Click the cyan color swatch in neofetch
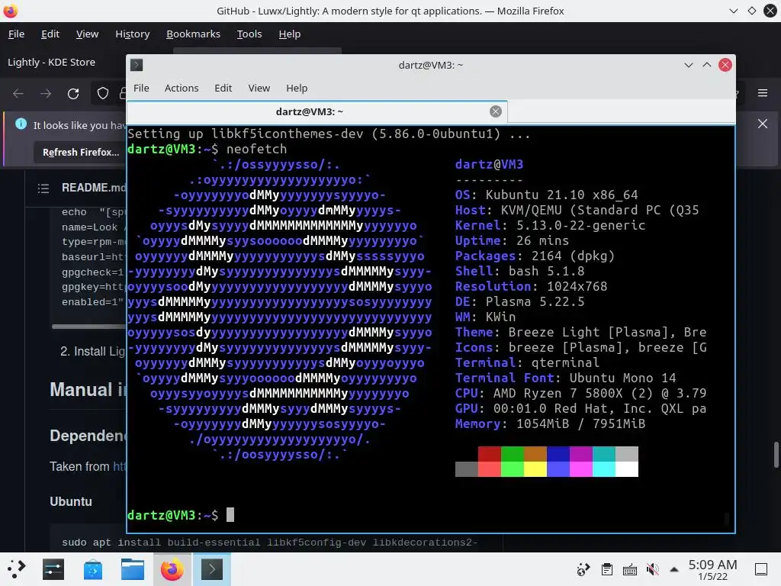This screenshot has height=586, width=781. tap(604, 469)
